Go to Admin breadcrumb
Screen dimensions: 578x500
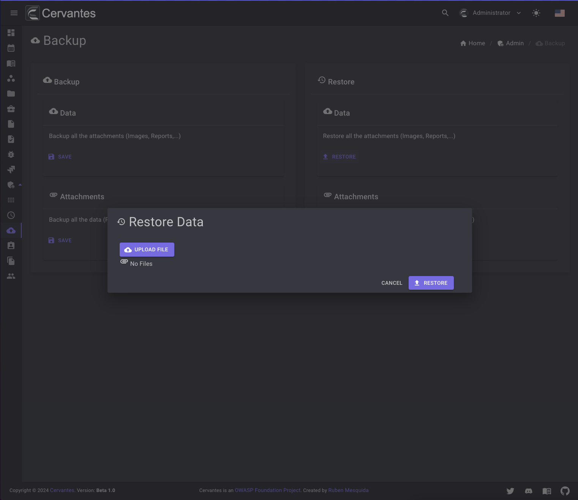click(x=510, y=43)
